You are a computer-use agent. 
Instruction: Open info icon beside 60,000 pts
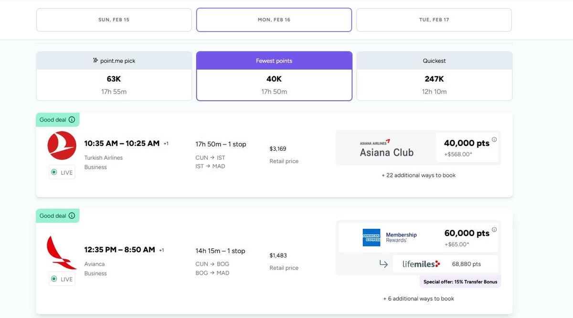click(x=494, y=229)
